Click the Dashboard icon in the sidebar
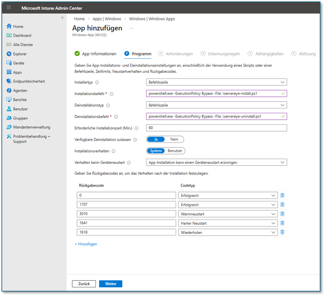 (x=9, y=35)
